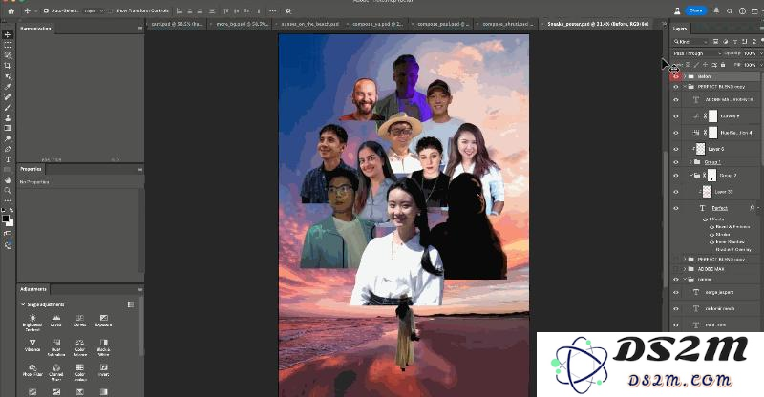Add a Hue/Saturation adjustment
The height and width of the screenshot is (397, 764).
[56, 347]
